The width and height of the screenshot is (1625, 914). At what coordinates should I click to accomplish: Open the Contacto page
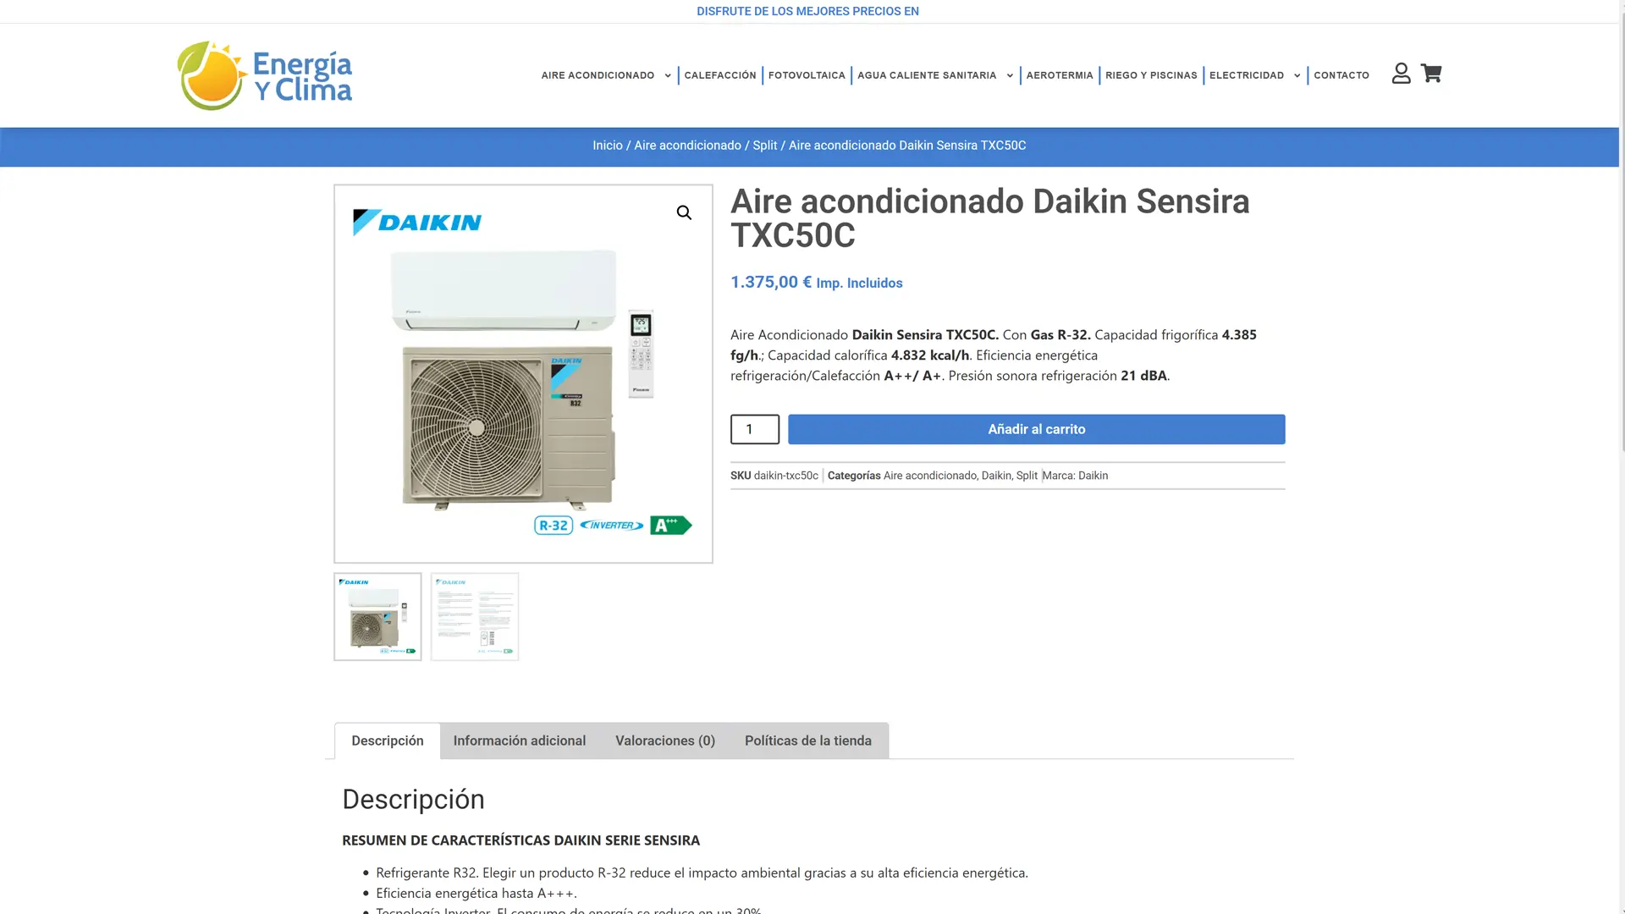click(1341, 75)
